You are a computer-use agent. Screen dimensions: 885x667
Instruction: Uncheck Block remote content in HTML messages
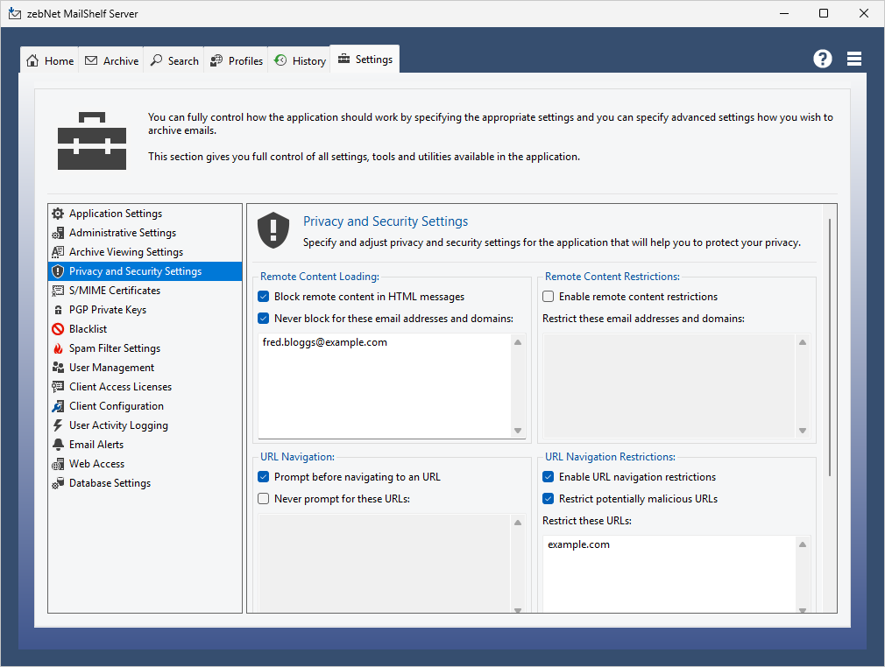pyautogui.click(x=264, y=297)
